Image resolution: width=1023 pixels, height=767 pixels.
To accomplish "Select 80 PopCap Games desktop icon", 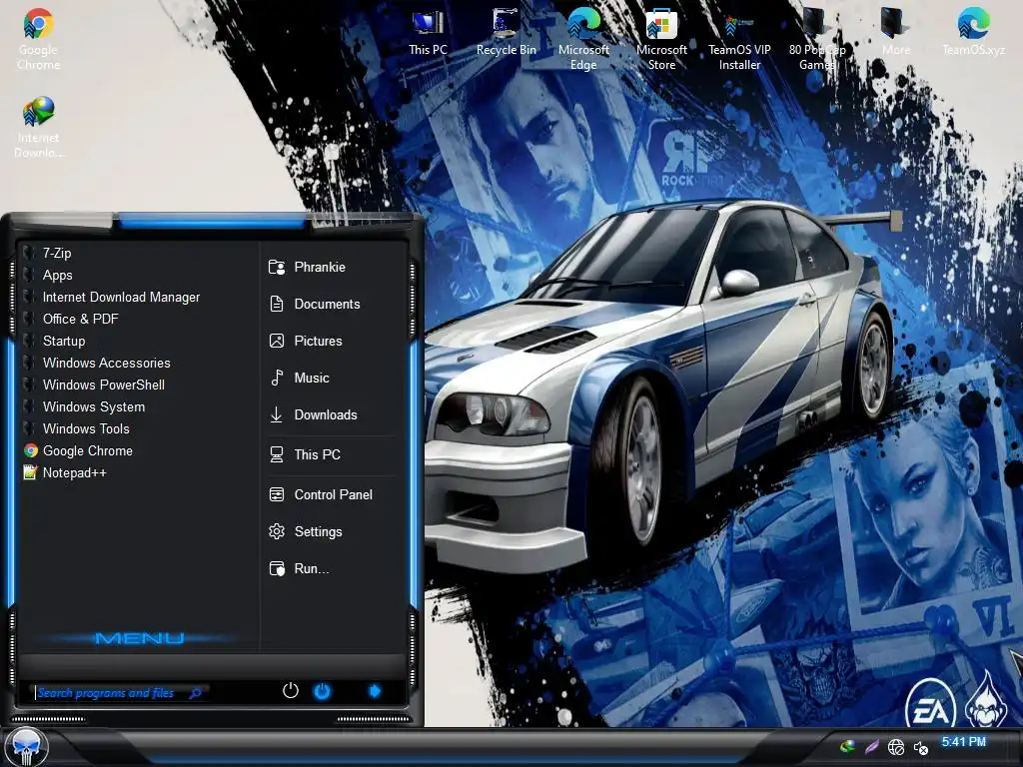I will [817, 39].
